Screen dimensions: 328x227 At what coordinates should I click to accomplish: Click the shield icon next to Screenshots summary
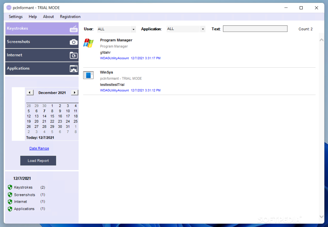point(10,194)
